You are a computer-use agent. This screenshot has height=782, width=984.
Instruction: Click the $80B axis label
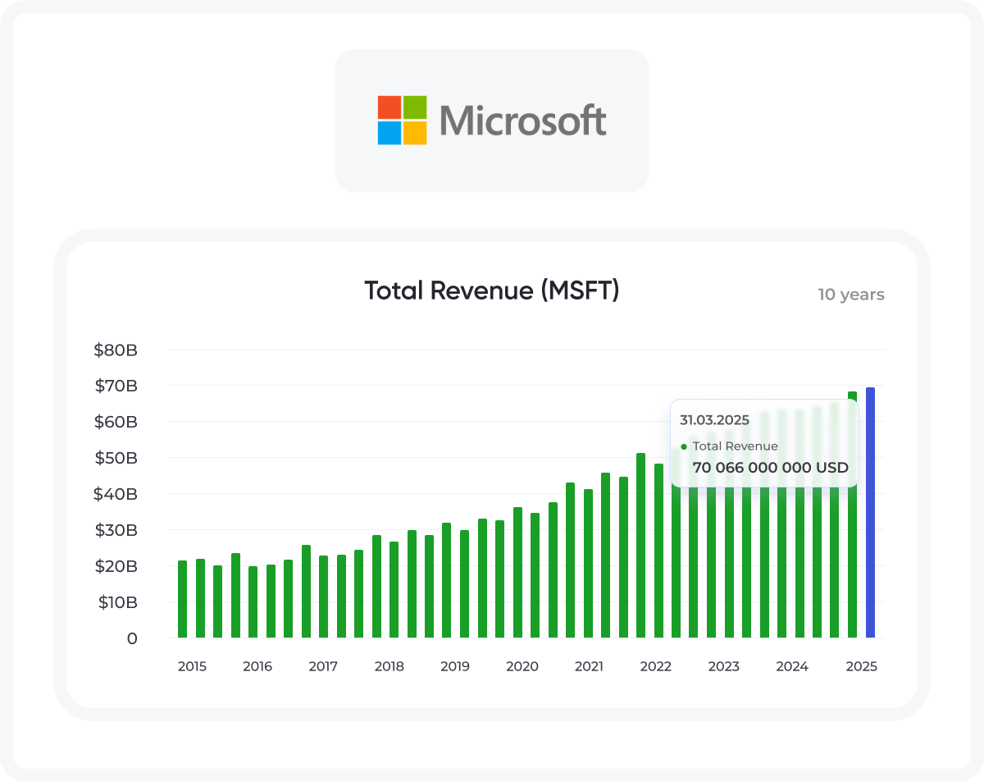click(116, 350)
